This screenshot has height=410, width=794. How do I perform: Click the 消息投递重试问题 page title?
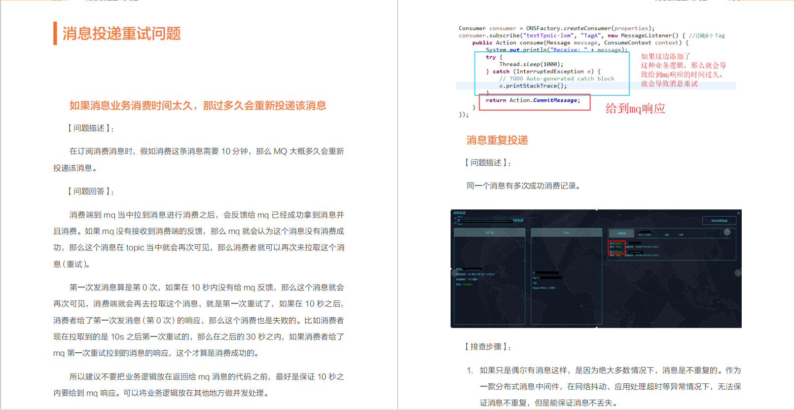coord(121,34)
